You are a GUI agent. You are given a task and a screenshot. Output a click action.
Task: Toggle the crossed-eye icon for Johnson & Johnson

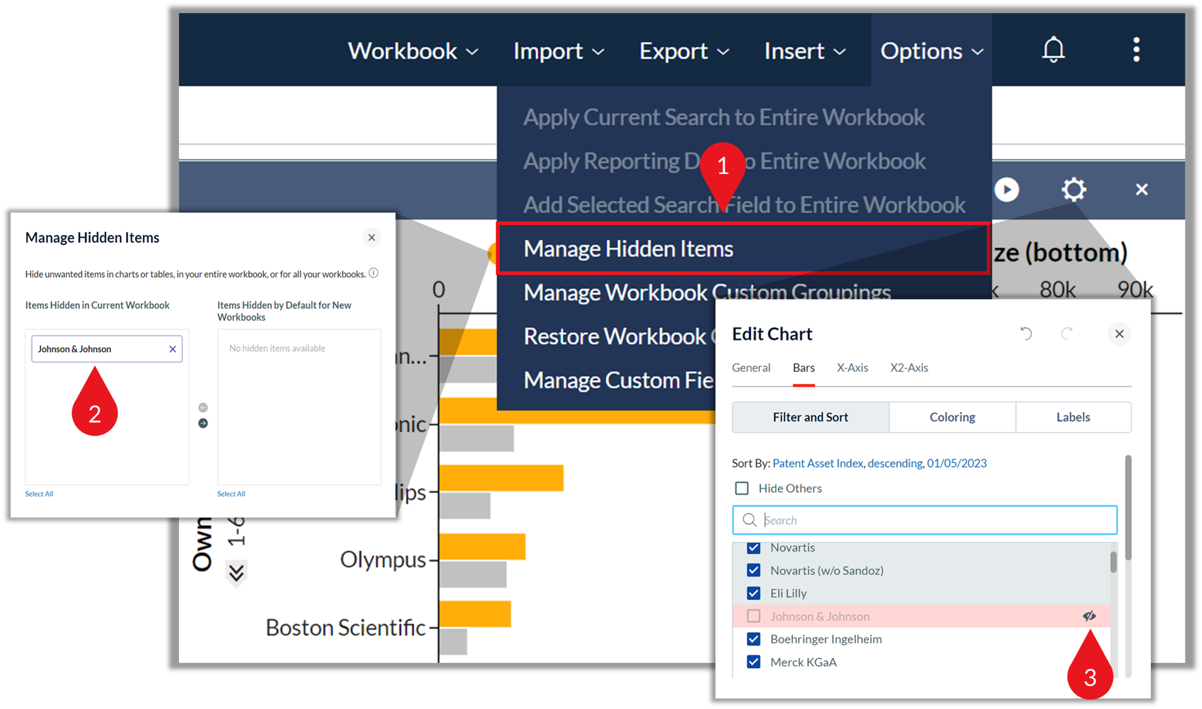click(x=1089, y=616)
